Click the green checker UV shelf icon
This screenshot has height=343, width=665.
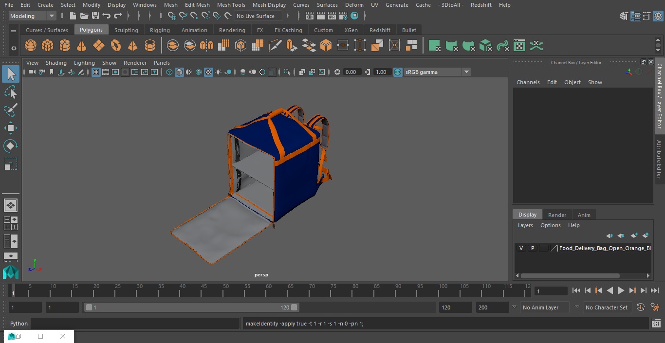[519, 46]
